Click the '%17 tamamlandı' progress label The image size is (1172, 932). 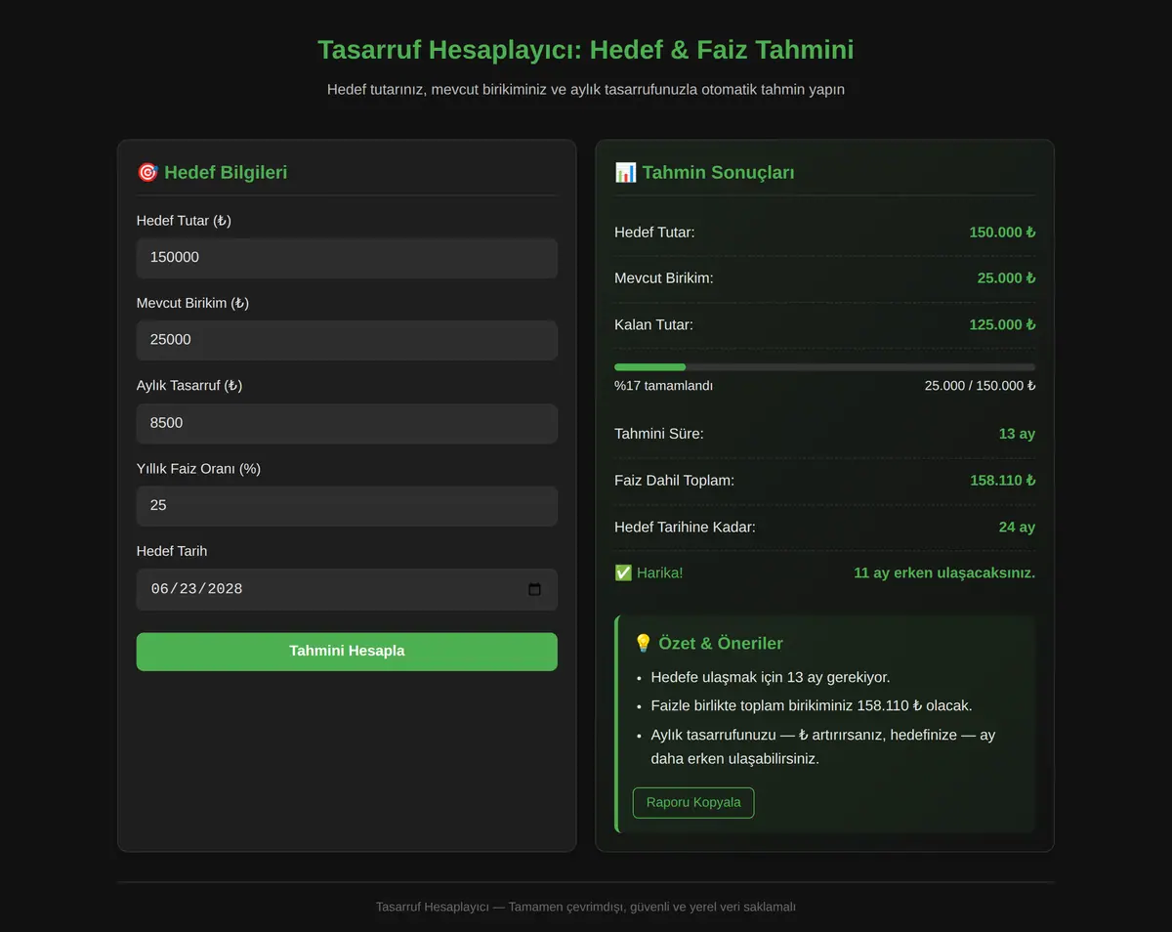(663, 386)
